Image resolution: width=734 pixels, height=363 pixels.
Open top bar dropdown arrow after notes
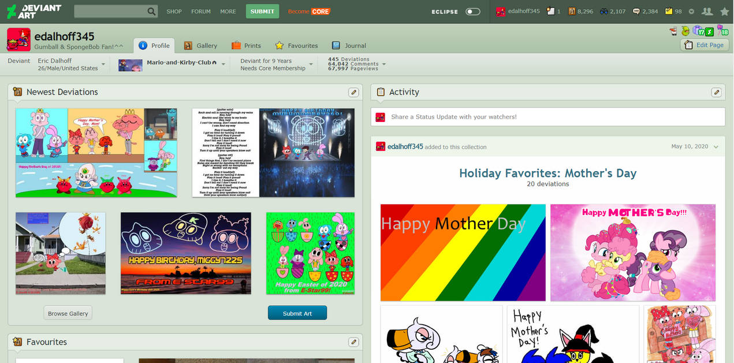(x=691, y=12)
